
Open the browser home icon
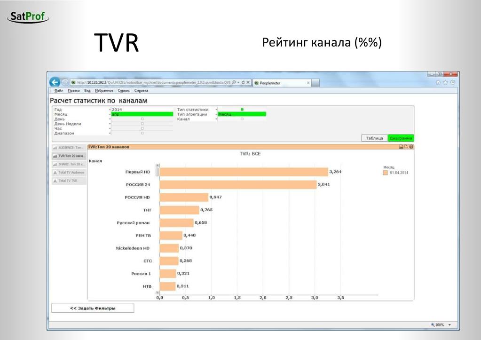click(438, 82)
